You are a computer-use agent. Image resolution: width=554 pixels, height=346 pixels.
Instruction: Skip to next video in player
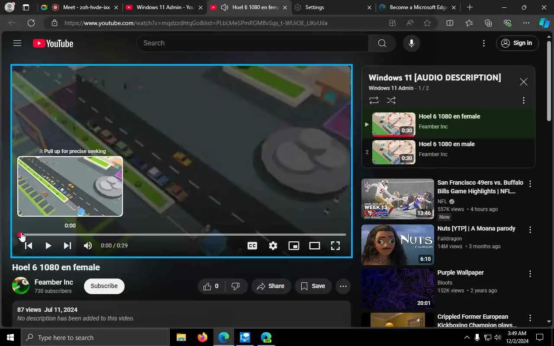(68, 246)
